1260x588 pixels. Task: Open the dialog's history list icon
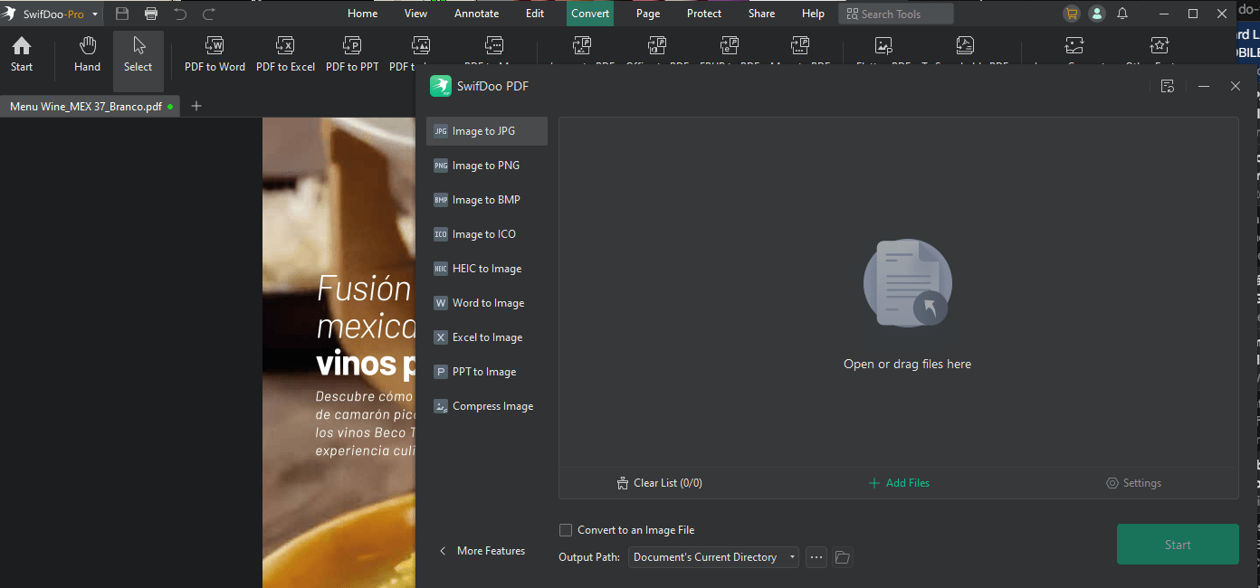tap(1168, 86)
